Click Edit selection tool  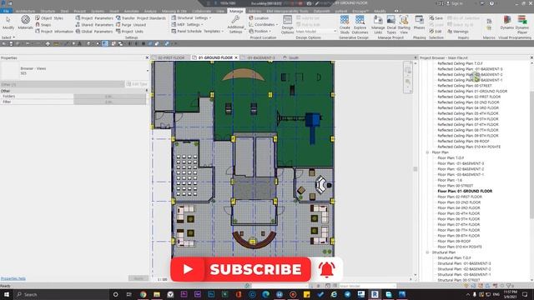pos(436,32)
